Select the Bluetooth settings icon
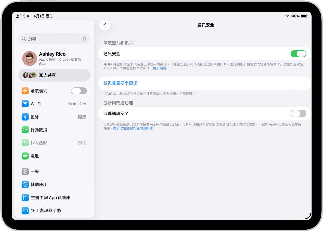323x232 pixels. point(25,117)
